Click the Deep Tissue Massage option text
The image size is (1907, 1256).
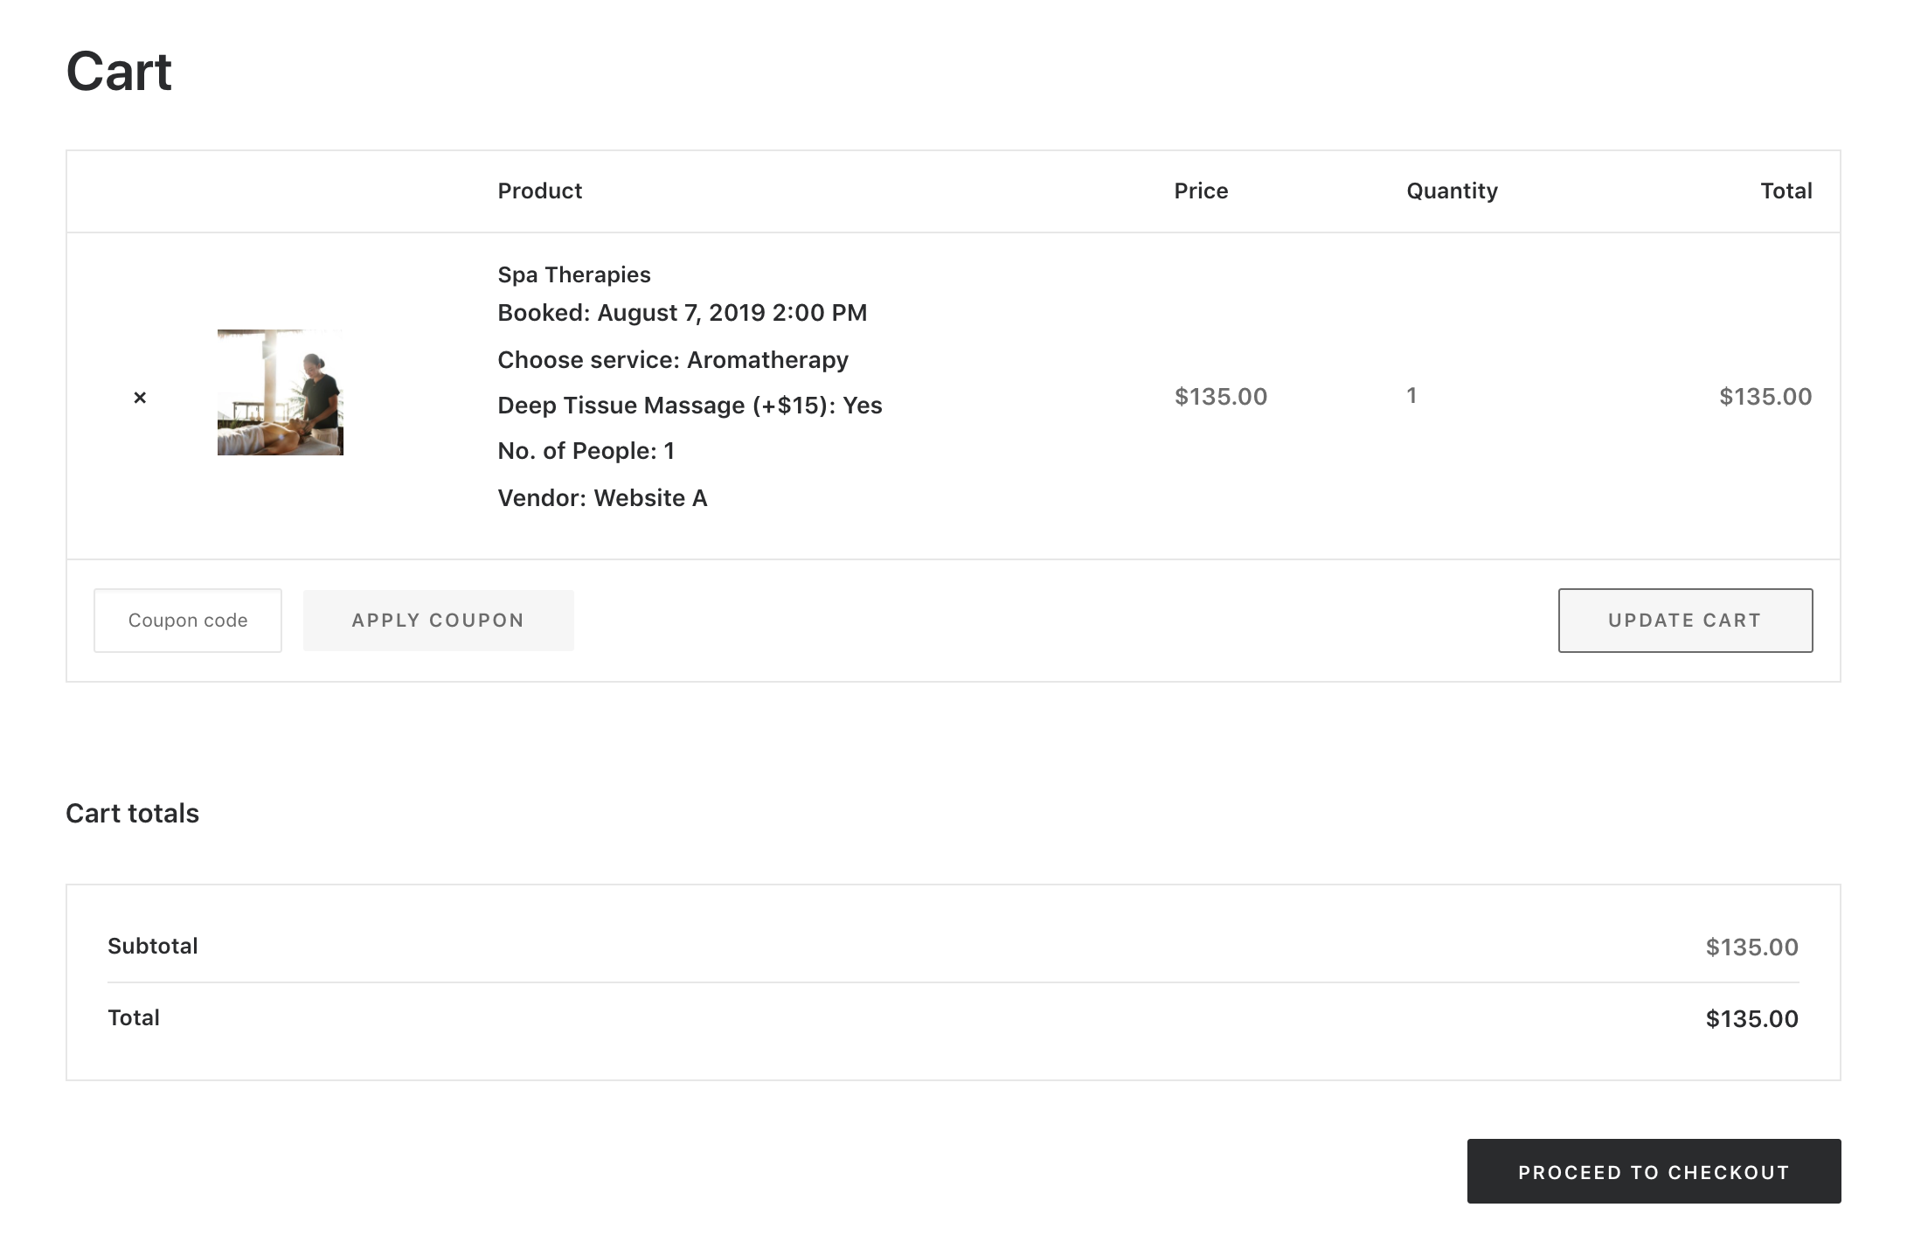[689, 406]
